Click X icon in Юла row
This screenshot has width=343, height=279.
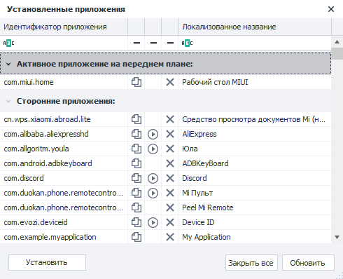point(170,149)
